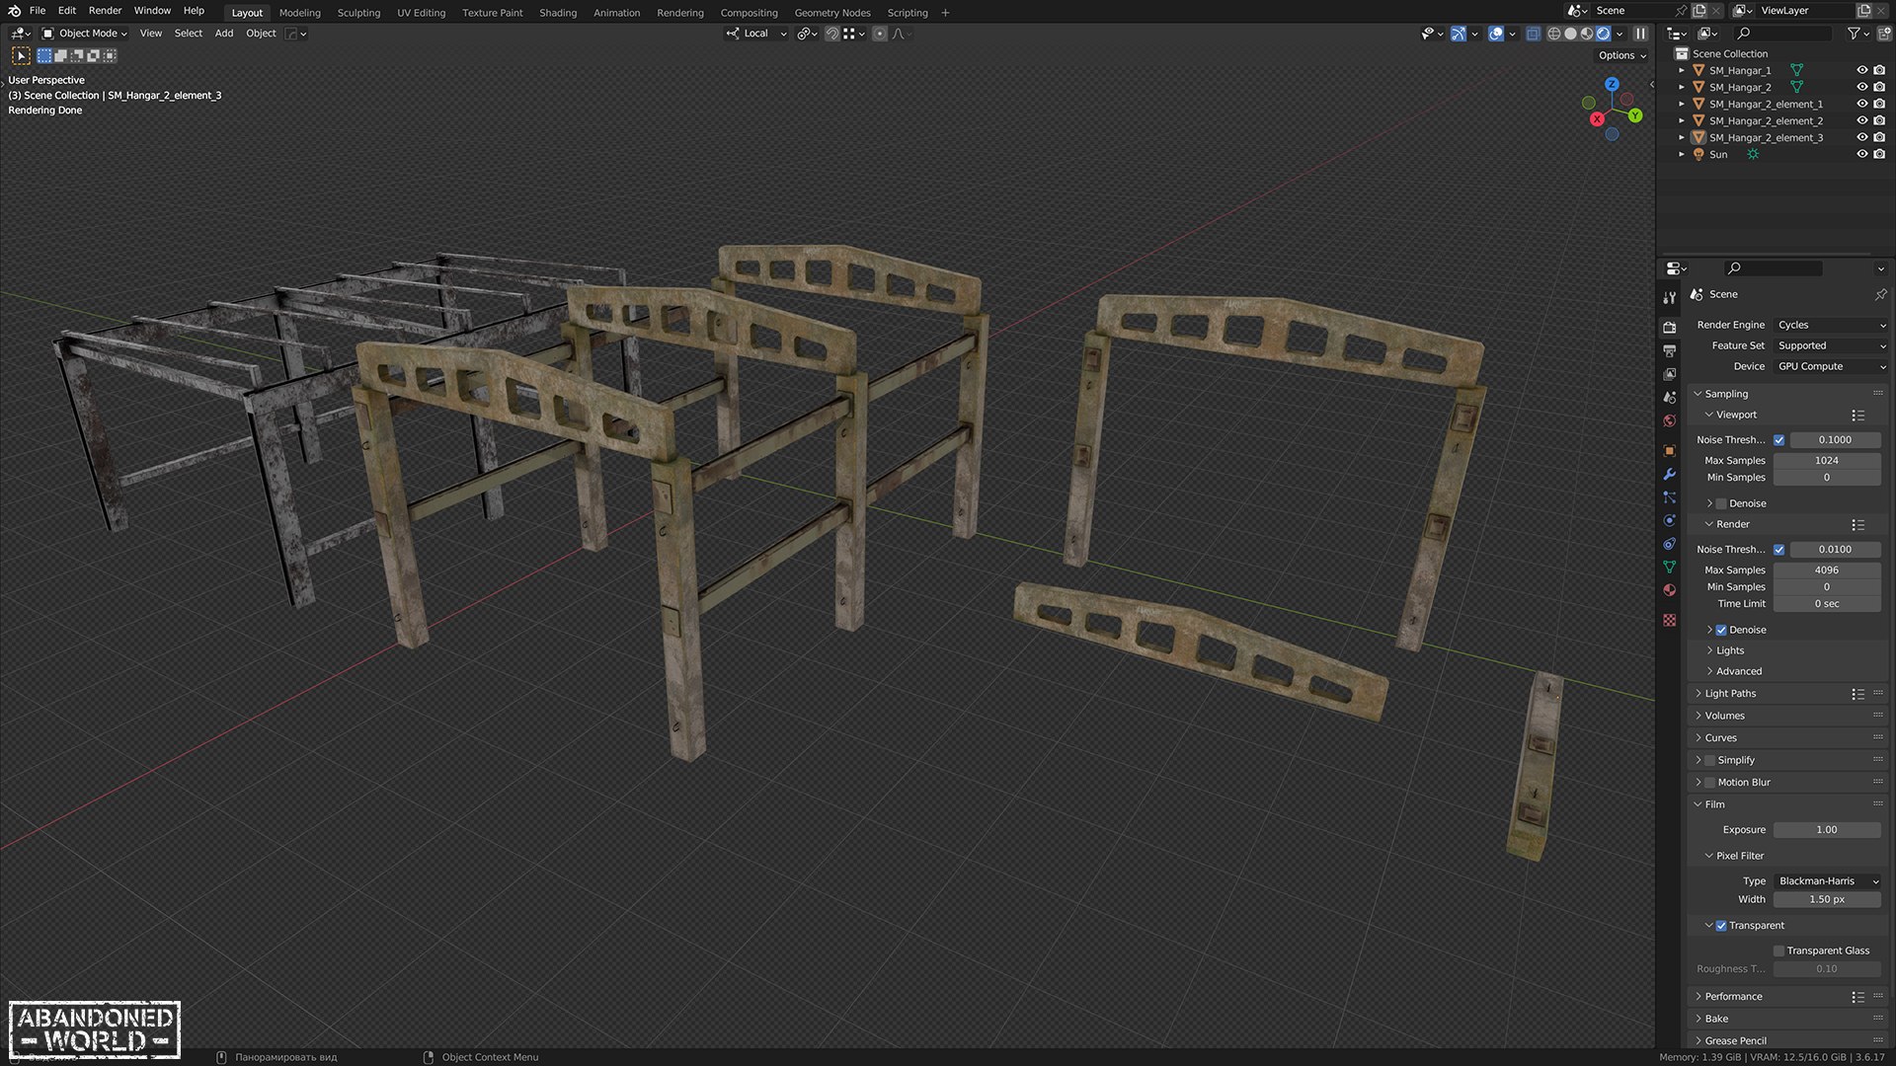Expand Light Paths panel
Image resolution: width=1896 pixels, height=1066 pixels.
(x=1730, y=694)
